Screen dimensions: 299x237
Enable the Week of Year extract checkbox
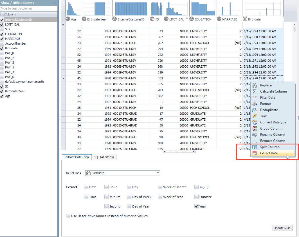[x=160, y=197]
